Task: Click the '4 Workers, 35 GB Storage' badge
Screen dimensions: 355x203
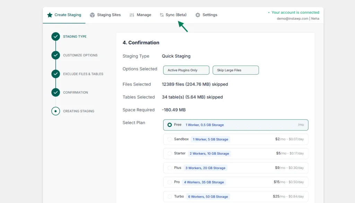Action: pos(204,182)
